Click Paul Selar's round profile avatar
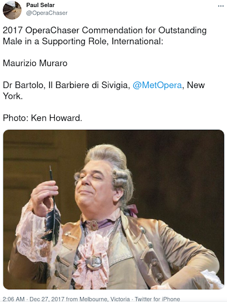Viewport: 227px width, 302px height. pos(12,10)
